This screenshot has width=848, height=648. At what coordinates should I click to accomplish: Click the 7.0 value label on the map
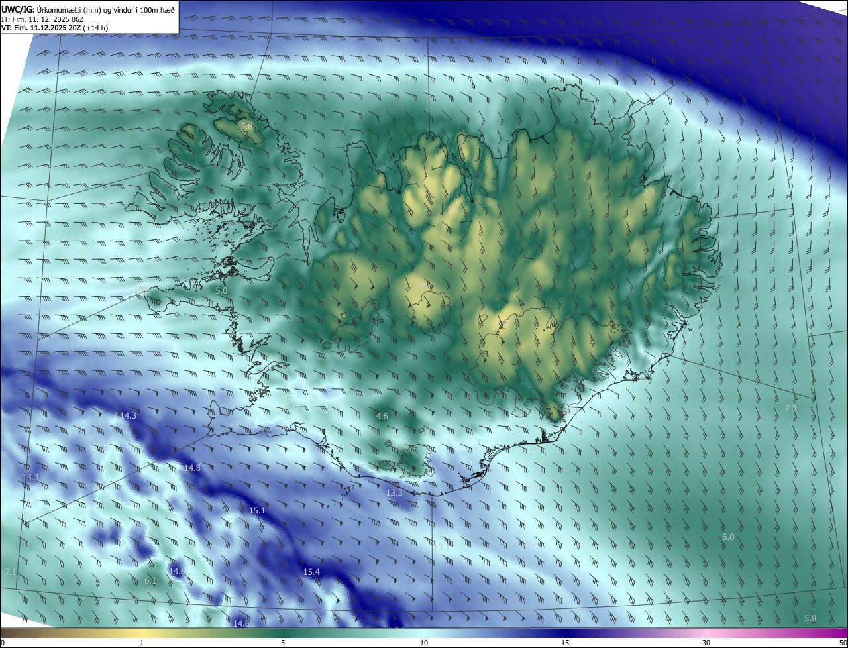pos(790,408)
